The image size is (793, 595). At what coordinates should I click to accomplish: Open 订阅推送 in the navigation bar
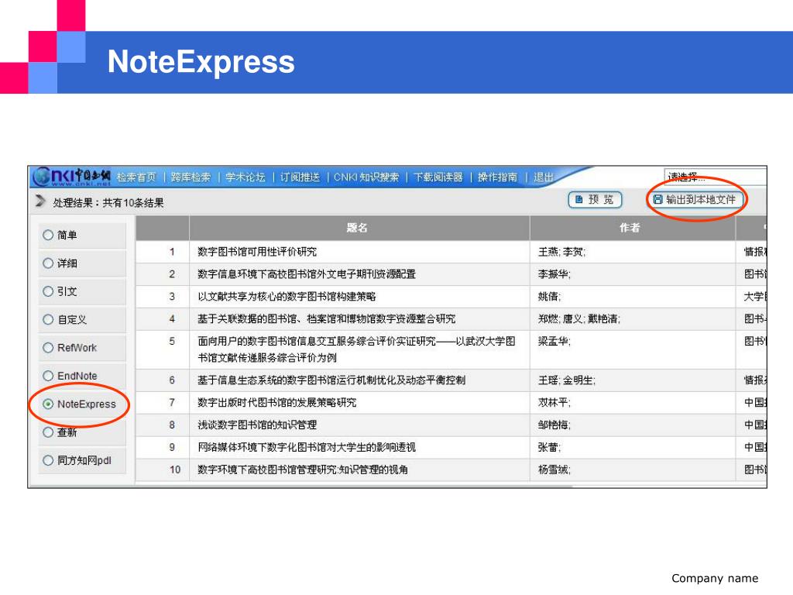tap(300, 177)
